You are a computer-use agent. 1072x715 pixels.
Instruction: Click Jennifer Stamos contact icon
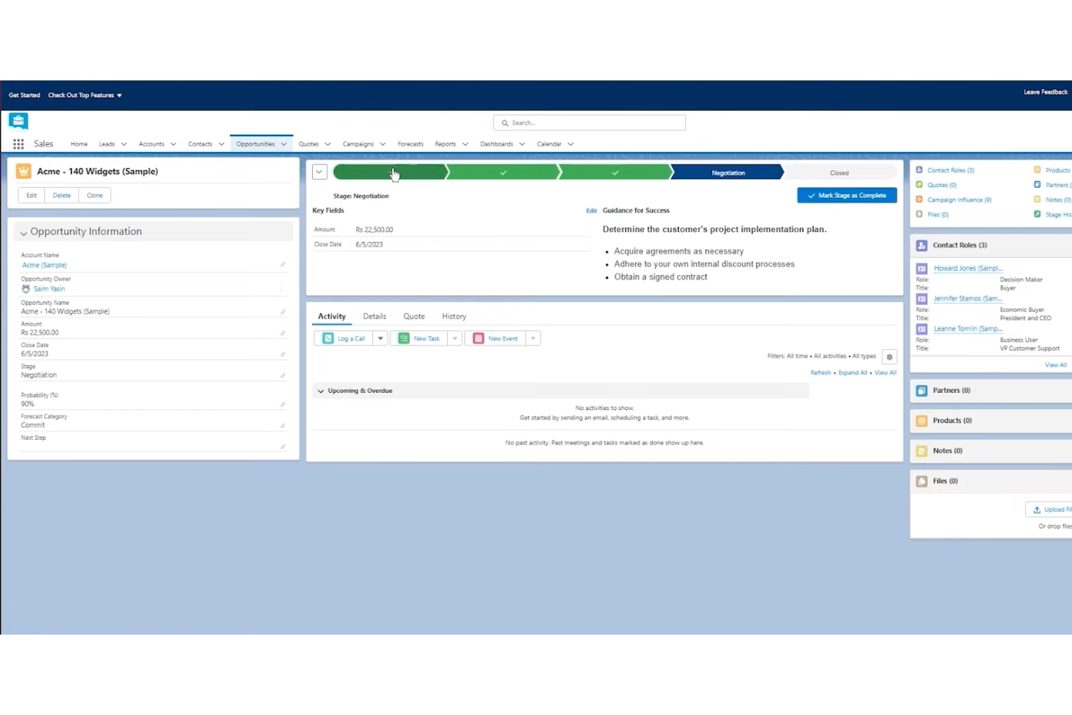(921, 298)
